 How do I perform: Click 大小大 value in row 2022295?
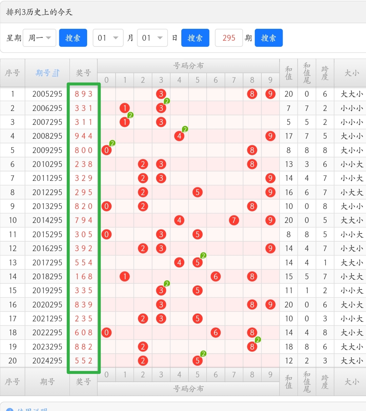(x=352, y=333)
